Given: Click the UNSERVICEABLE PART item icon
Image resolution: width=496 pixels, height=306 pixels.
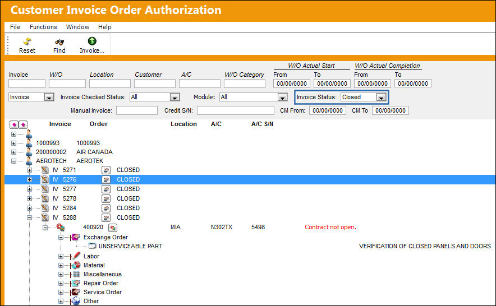Looking at the screenshot, I should (92, 245).
